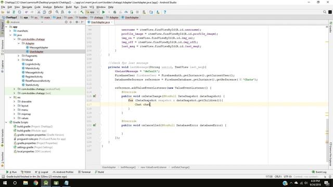Select gradle.properties file
Viewport: 333px width, 187px height.
[27, 143]
